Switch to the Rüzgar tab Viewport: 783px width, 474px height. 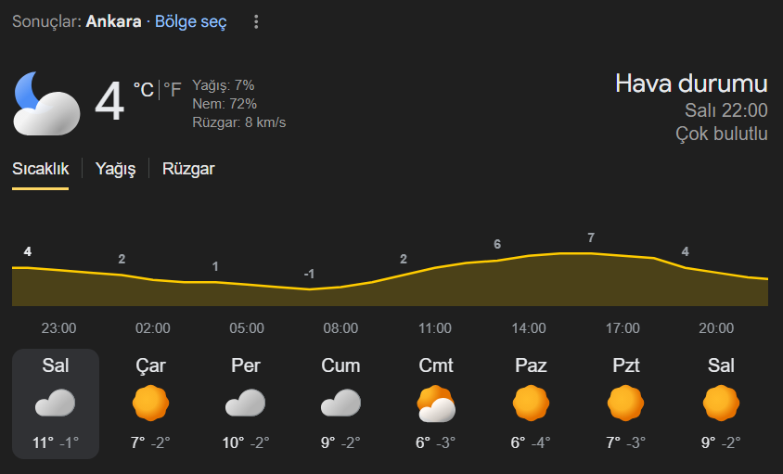[188, 169]
